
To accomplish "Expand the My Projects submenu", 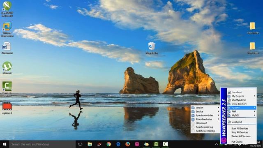I will point(242,96).
